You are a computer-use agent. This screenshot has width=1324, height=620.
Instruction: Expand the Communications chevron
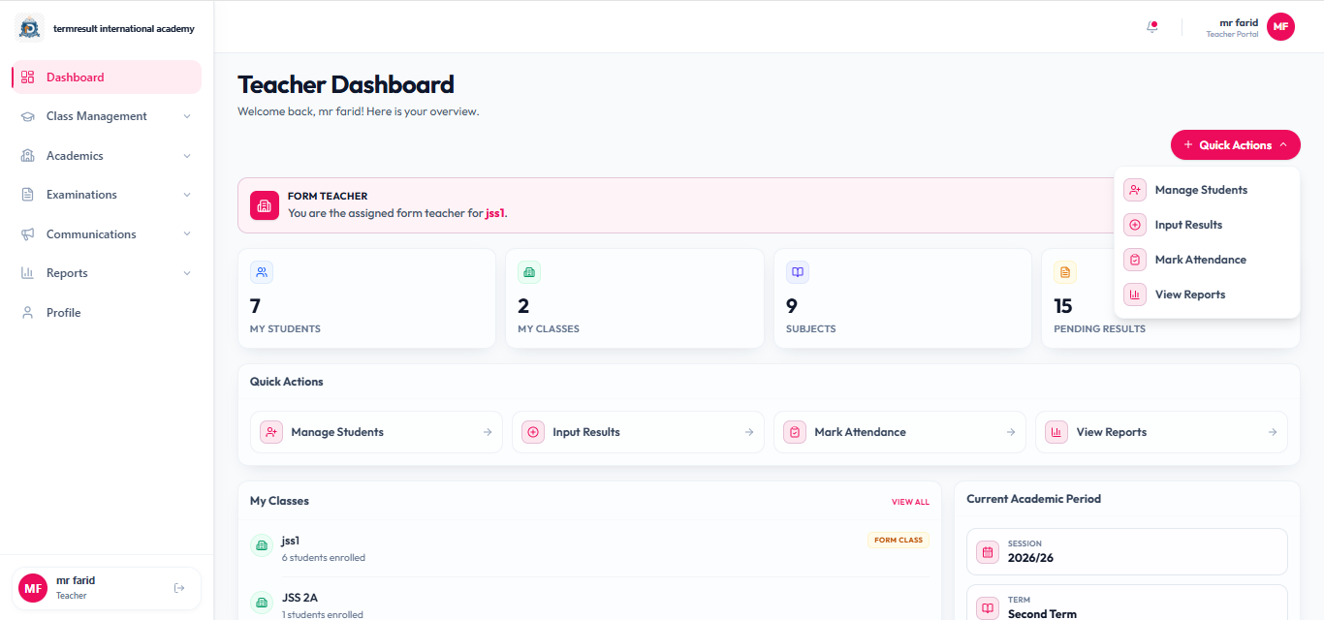pyautogui.click(x=187, y=234)
